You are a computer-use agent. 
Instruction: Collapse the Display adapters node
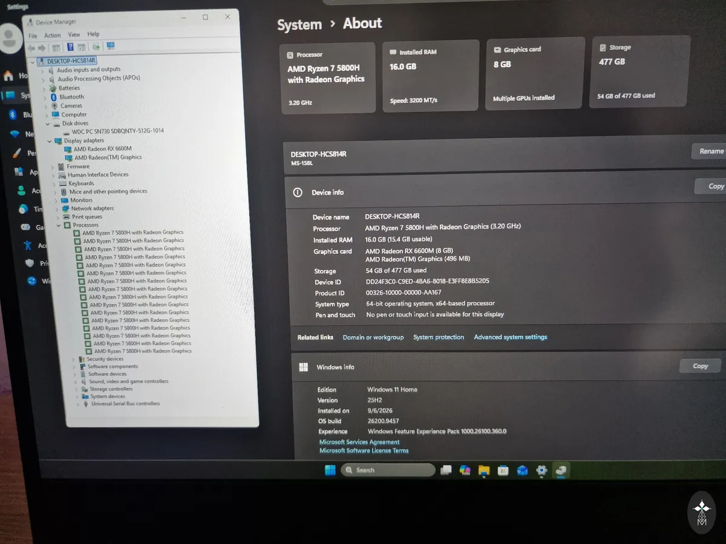[50, 140]
